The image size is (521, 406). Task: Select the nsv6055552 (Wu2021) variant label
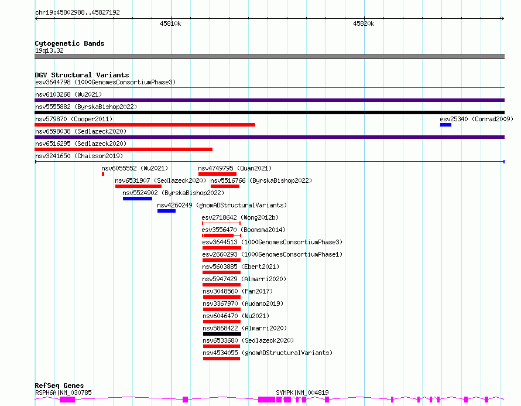click(135, 168)
